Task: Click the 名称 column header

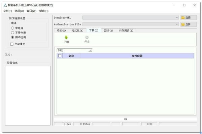Action: point(71,56)
